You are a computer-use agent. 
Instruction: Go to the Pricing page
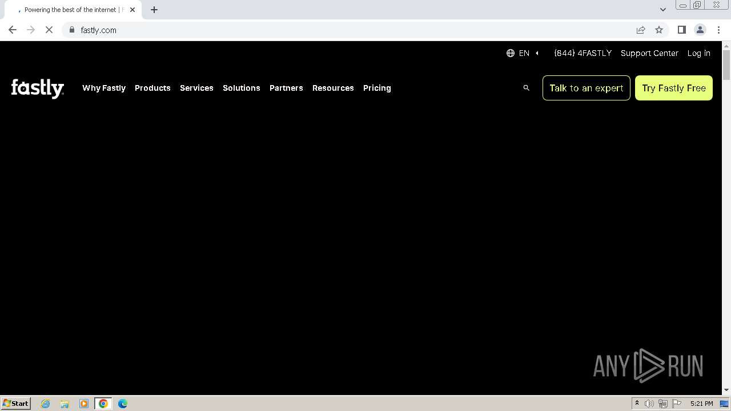[377, 88]
